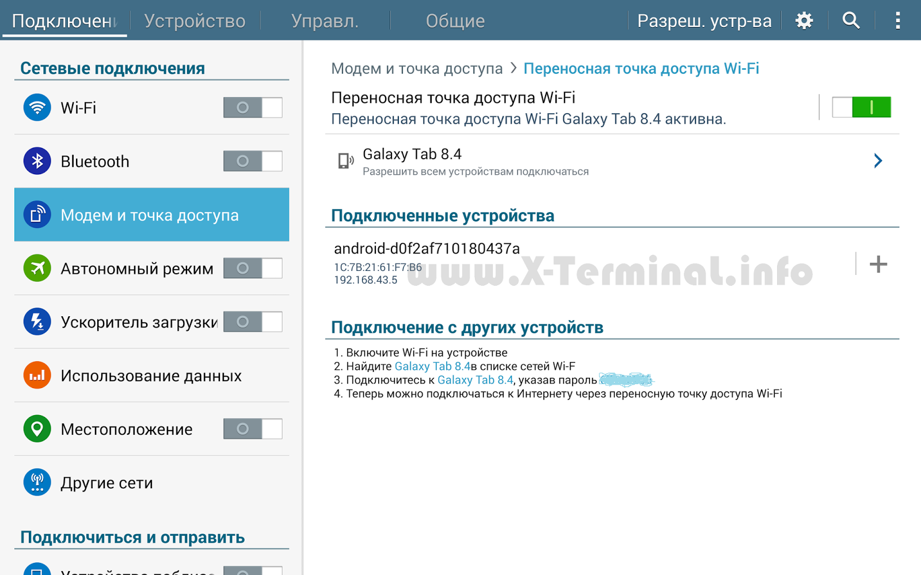The image size is (921, 575).
Task: Tap hotspot device icon beside Galaxy Tab 8.4
Action: [345, 161]
